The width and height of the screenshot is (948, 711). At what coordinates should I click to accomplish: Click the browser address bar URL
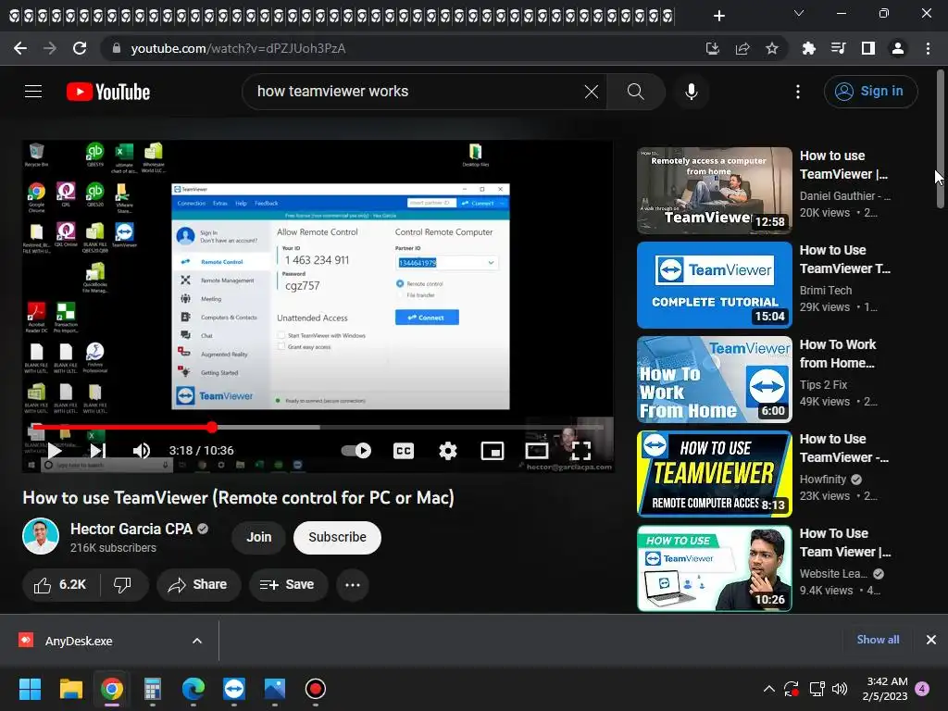click(x=238, y=48)
